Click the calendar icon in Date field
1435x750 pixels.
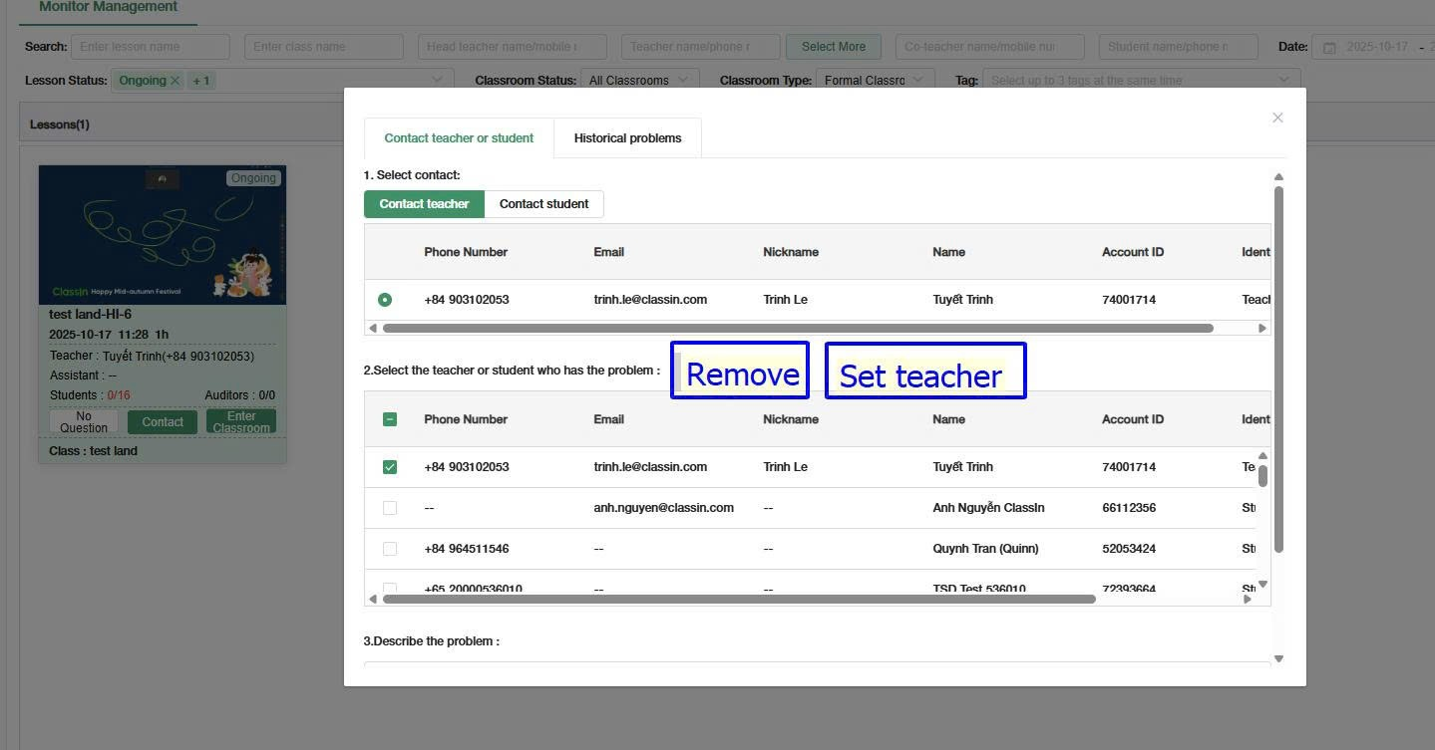coord(1329,48)
